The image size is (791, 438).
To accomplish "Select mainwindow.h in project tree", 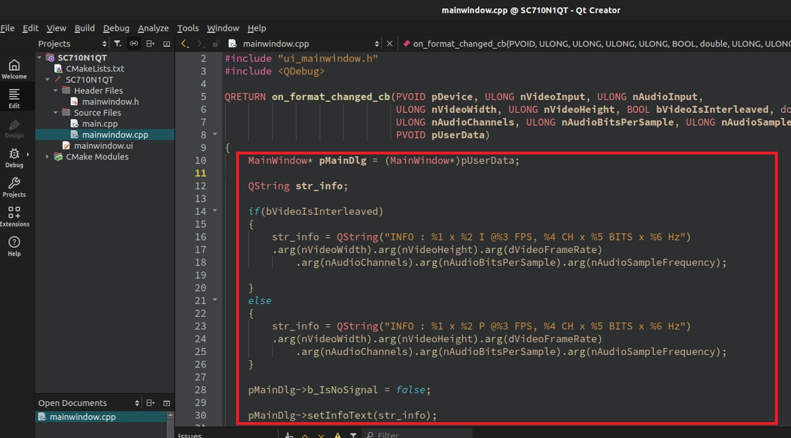I will tap(110, 101).
